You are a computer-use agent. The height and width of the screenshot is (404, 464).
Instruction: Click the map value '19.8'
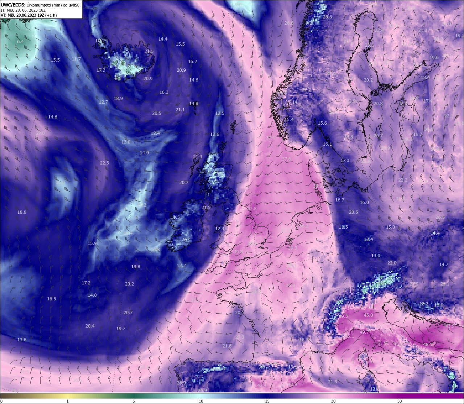point(136,267)
